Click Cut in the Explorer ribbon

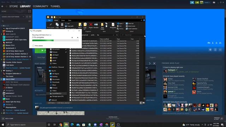(67, 24)
